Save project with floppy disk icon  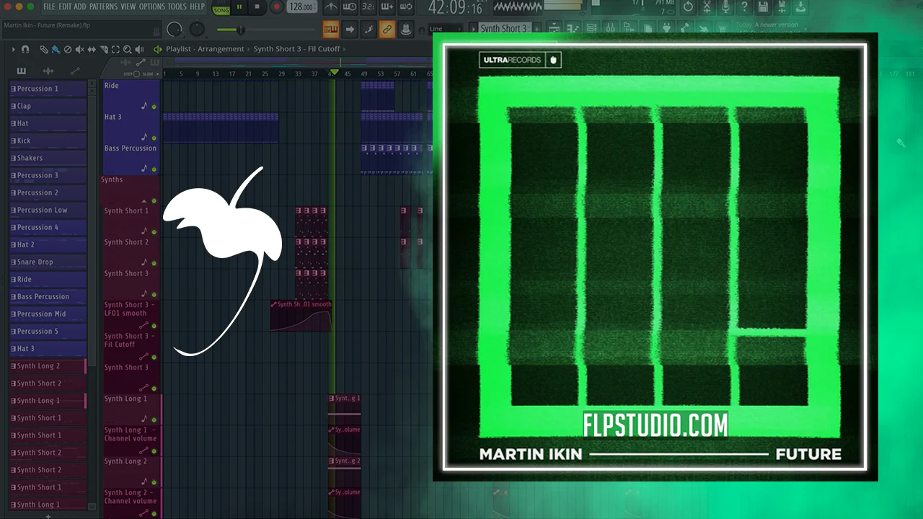(763, 7)
